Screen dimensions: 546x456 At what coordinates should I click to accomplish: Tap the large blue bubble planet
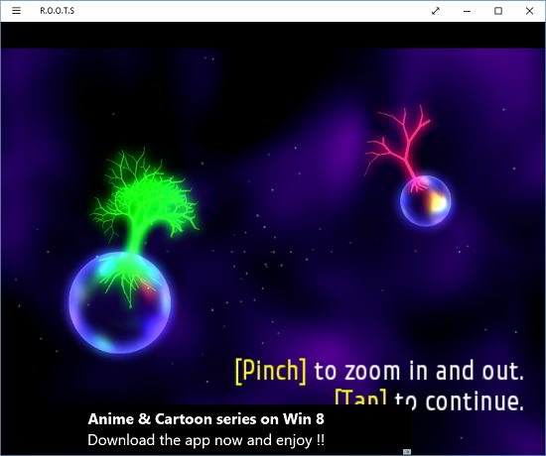coord(120,302)
